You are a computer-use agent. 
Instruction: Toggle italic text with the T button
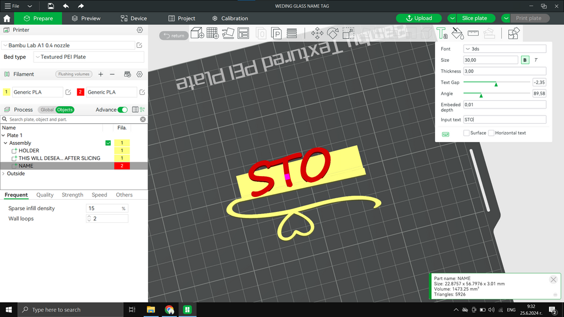(536, 60)
